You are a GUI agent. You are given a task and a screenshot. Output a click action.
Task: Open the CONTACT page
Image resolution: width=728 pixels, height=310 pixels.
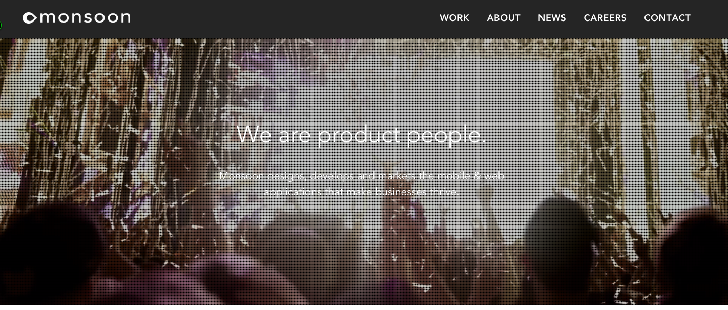point(667,18)
